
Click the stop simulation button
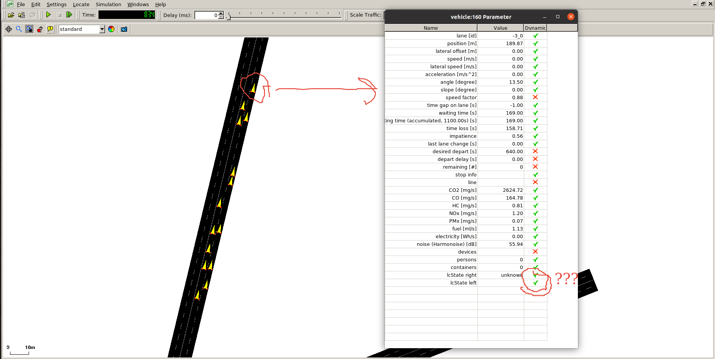[x=59, y=15]
